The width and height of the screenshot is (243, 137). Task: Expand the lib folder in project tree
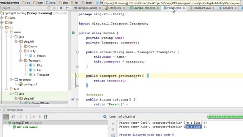tap(2, 22)
